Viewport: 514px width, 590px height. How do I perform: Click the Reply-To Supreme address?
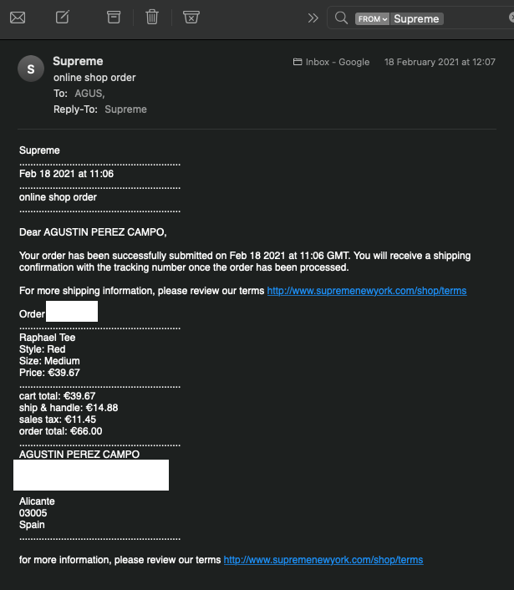tap(125, 109)
